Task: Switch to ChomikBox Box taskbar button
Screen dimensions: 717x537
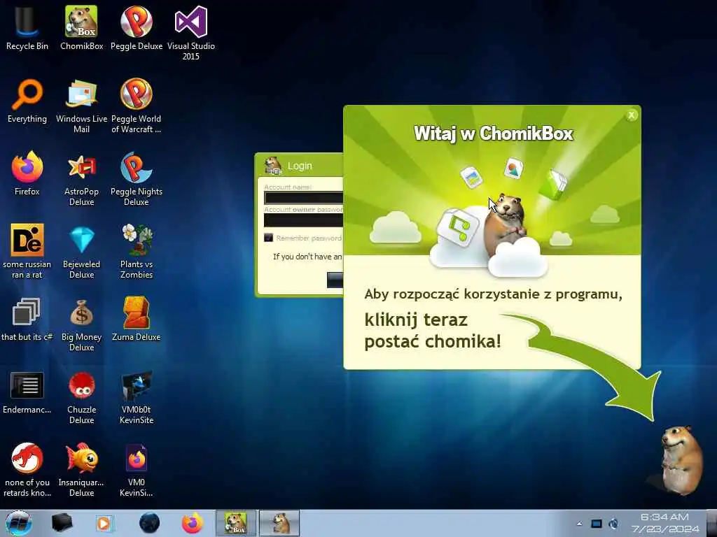Action: pos(236,523)
